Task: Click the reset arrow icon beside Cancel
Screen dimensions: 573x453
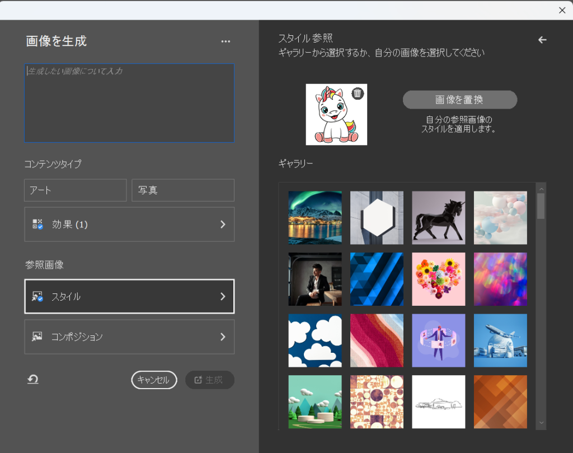Action: 33,380
